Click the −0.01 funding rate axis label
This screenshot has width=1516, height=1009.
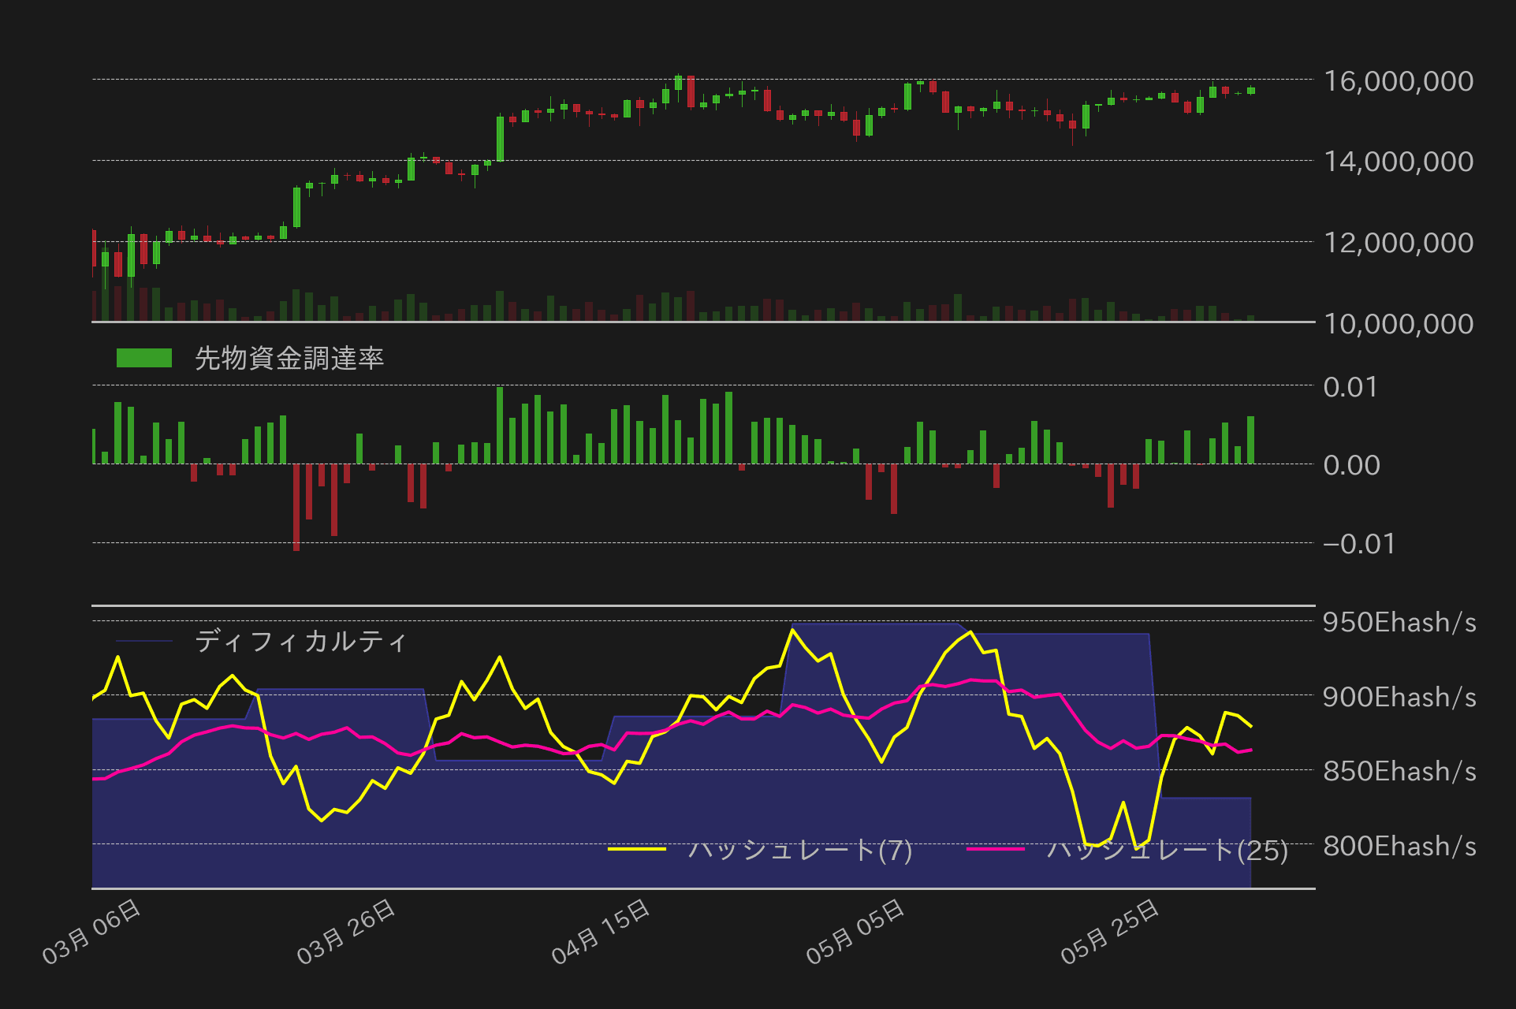1358,544
